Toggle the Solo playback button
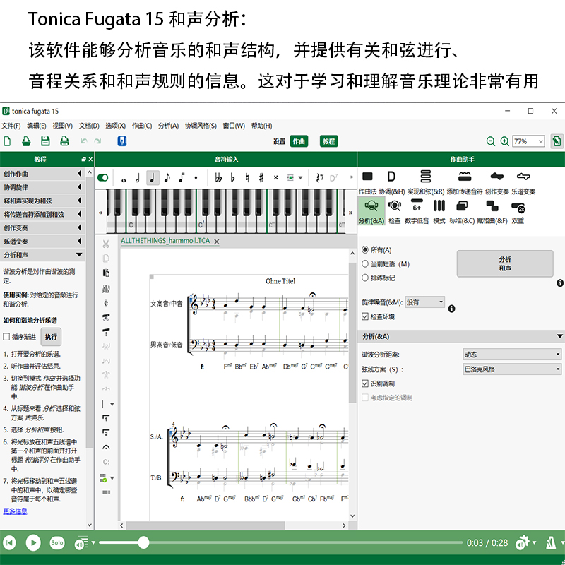565x565 pixels. [x=57, y=542]
